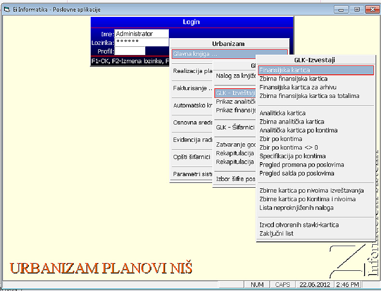Image resolution: width=381 pixels, height=291 pixels.
Task: Select Analiticka kartica report
Action: pyautogui.click(x=282, y=113)
